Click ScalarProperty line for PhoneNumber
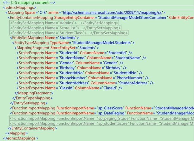The height and width of the screenshot is (141, 194). coord(83,78)
